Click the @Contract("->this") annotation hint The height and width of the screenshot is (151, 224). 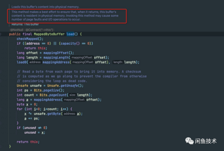click(x=40, y=30)
